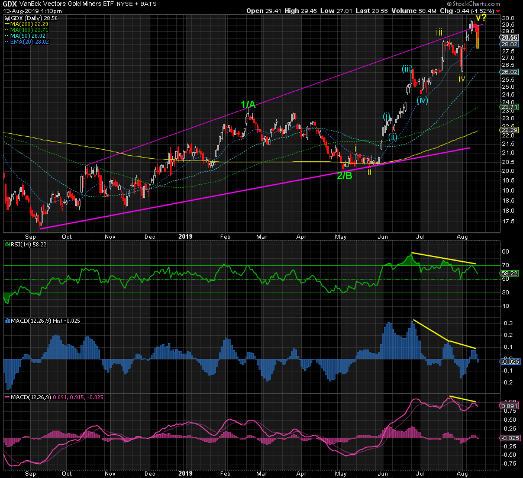The height and width of the screenshot is (478, 523).
Task: Click the yellow divergence line above the RSI peaks
Action: pyautogui.click(x=444, y=258)
